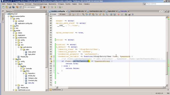The width and height of the screenshot is (170, 95).
Task: Click the New File toolbar icon
Action: (3, 7)
